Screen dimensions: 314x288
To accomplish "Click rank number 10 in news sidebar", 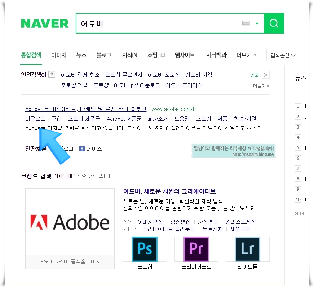I will click(x=298, y=199).
